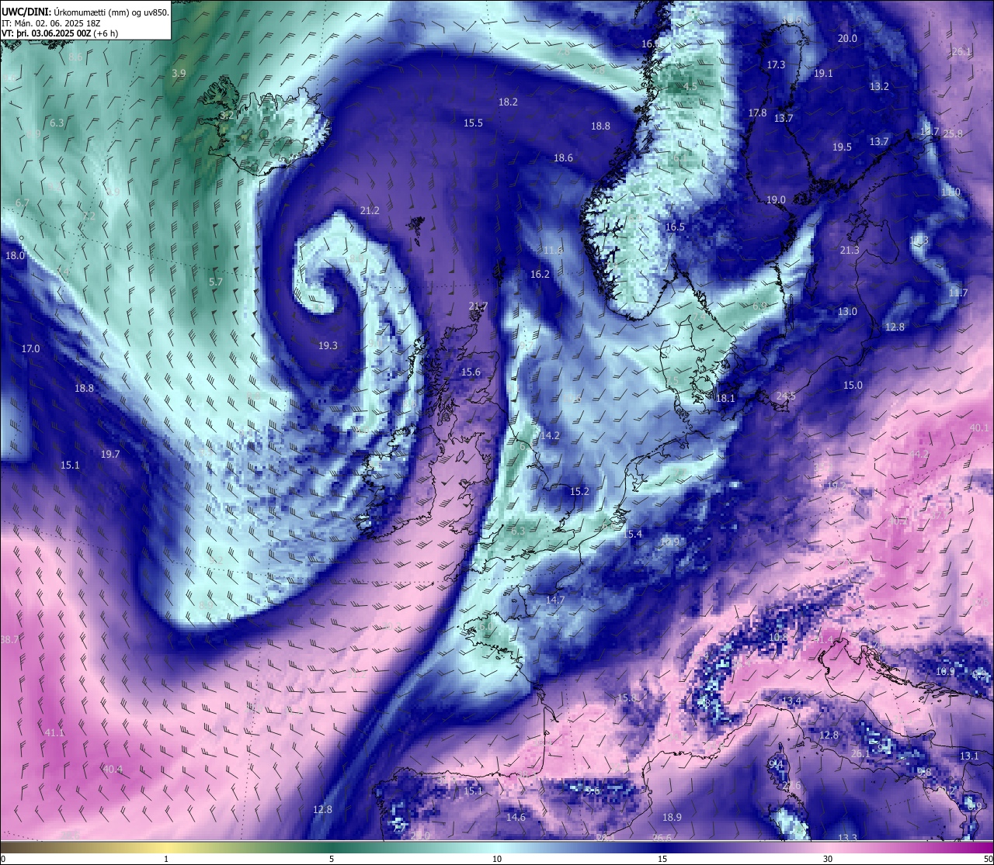Click the 13.0 value in the Baltic
The height and width of the screenshot is (865, 994).
[x=847, y=311]
